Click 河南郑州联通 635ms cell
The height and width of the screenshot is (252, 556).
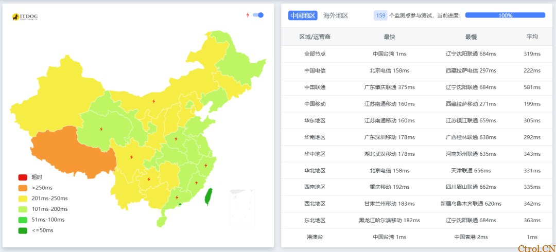pyautogui.click(x=471, y=154)
